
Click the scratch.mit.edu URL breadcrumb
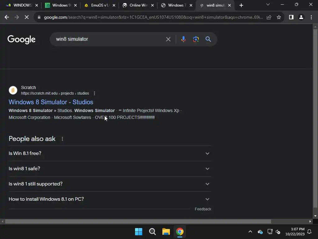point(55,93)
